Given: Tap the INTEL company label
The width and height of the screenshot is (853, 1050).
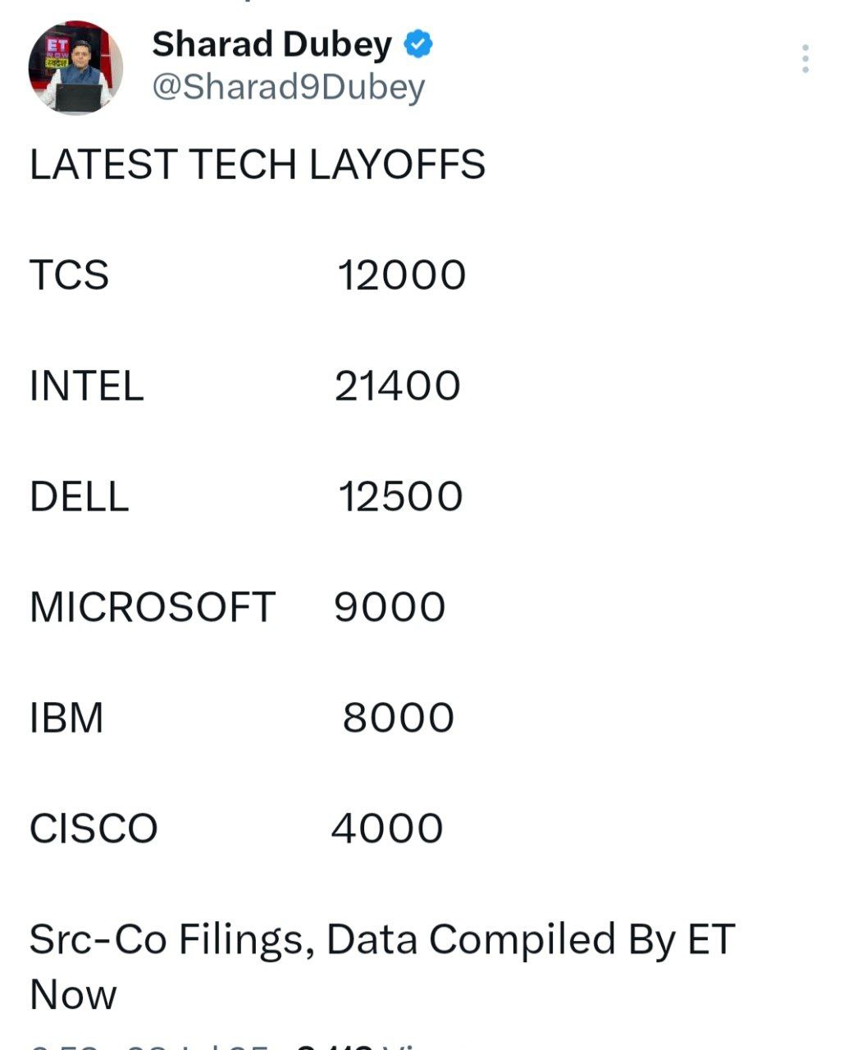Looking at the screenshot, I should (x=86, y=386).
